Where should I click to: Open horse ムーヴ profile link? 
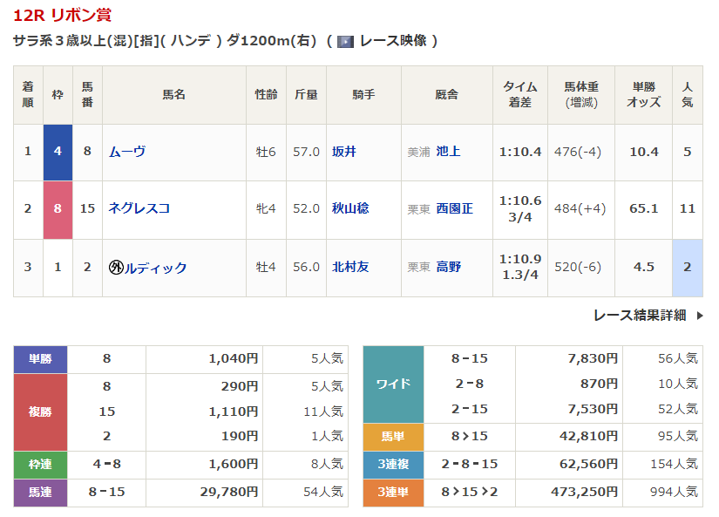[126, 152]
